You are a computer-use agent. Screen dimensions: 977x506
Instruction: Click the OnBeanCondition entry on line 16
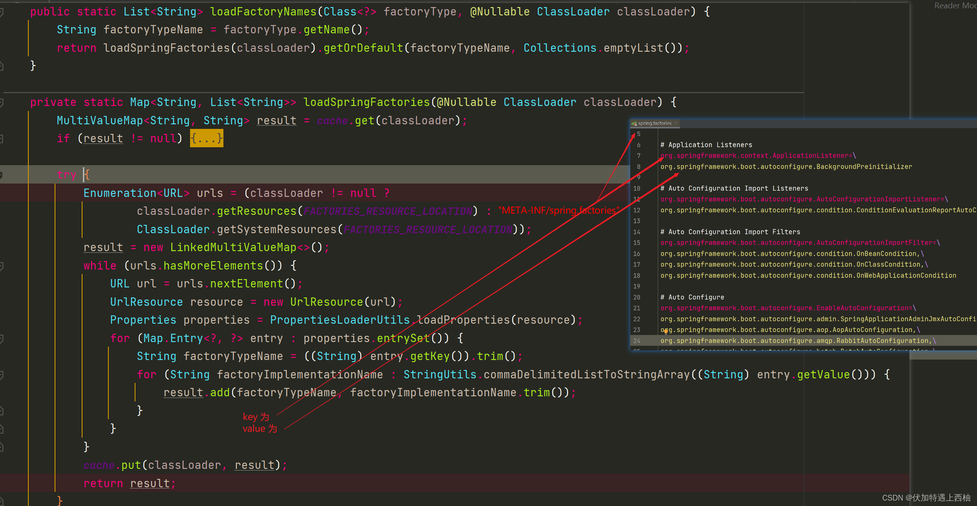[x=792, y=254]
